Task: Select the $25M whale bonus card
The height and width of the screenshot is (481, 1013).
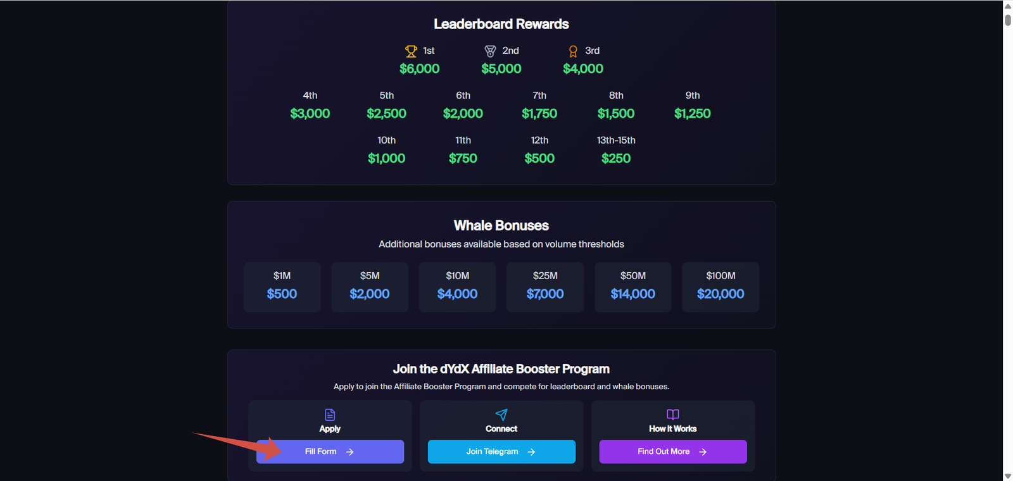Action: tap(545, 287)
